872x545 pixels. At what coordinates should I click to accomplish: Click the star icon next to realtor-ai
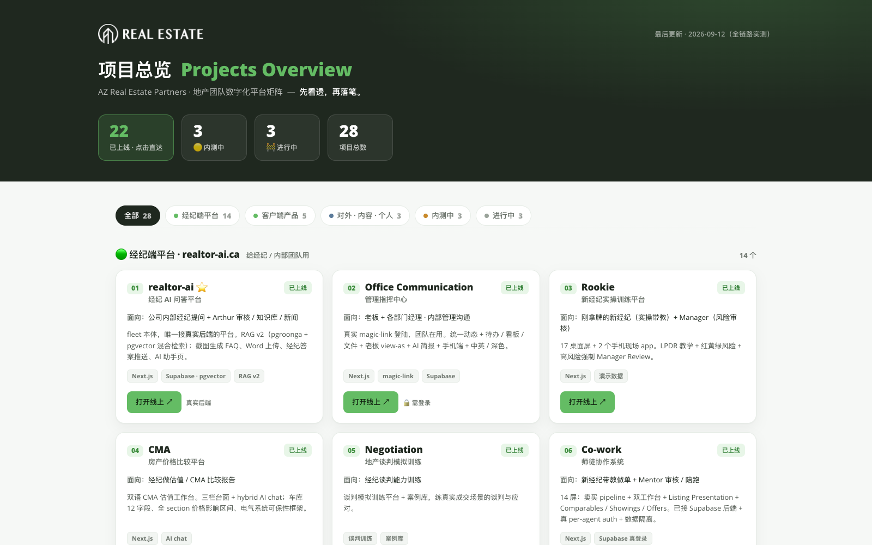[202, 287]
